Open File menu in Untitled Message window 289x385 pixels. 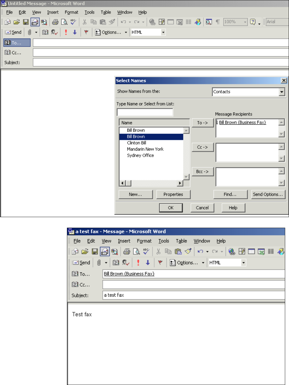click(9, 12)
